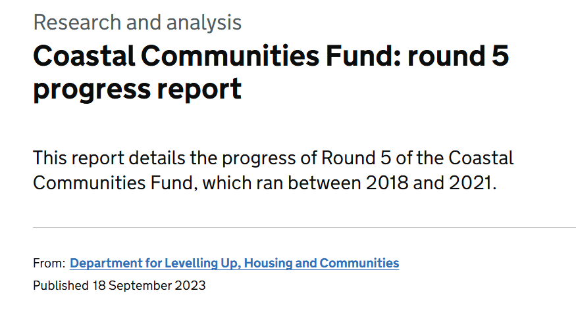This screenshot has width=576, height=320.
Task: Click the word 'Research' in the top caption
Action: click(x=77, y=23)
